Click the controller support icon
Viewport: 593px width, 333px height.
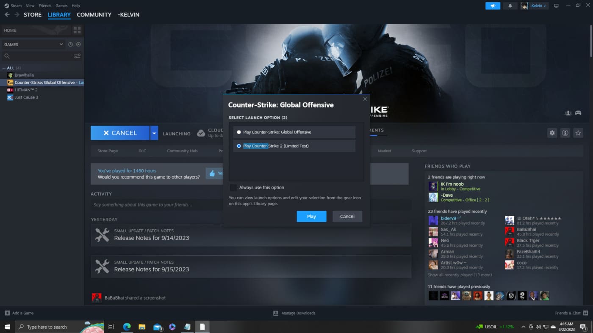578,113
